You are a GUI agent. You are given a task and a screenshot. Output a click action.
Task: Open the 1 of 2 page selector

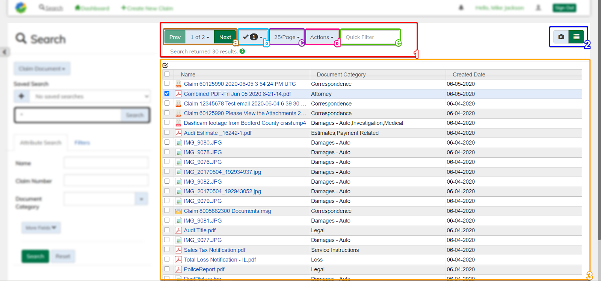[x=199, y=37]
